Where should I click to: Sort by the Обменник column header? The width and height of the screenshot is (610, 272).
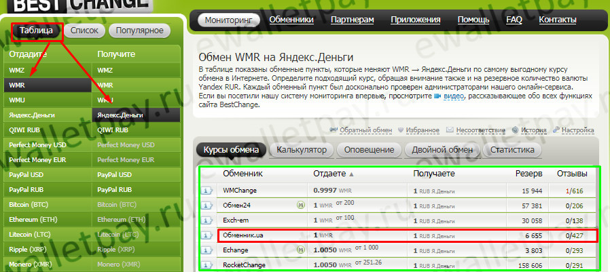[x=243, y=174]
